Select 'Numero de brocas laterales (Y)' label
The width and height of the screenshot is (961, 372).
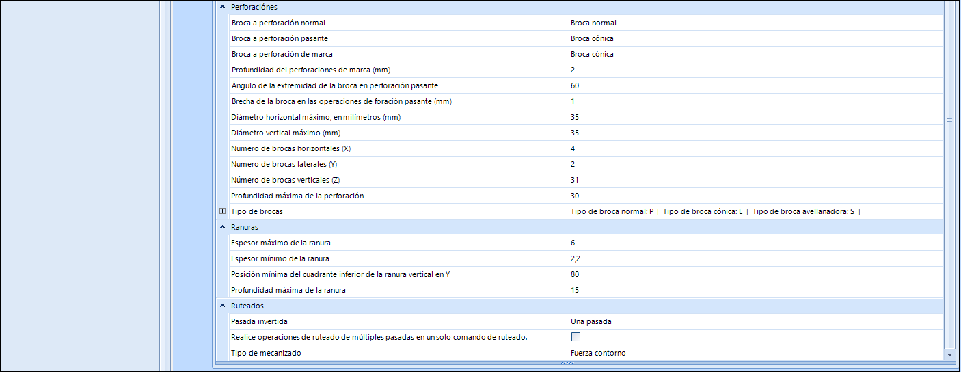284,164
